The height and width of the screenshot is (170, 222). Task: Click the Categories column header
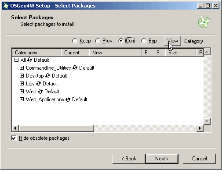coord(36,53)
